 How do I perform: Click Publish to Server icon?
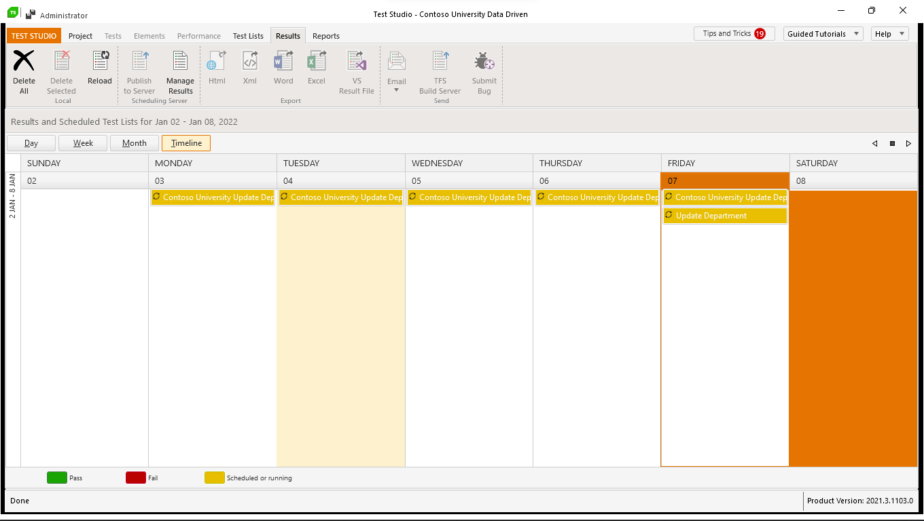click(x=140, y=61)
